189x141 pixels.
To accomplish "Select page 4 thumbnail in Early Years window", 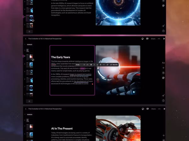I will pyautogui.click(x=30, y=65).
